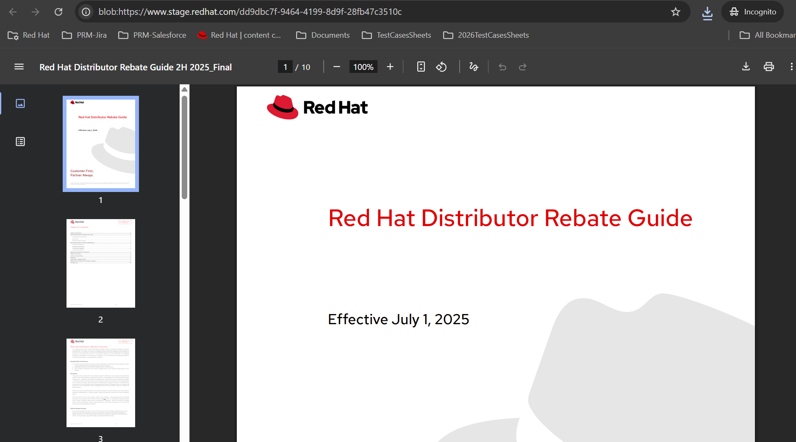Edit the current page number field
796x442 pixels.
point(285,67)
